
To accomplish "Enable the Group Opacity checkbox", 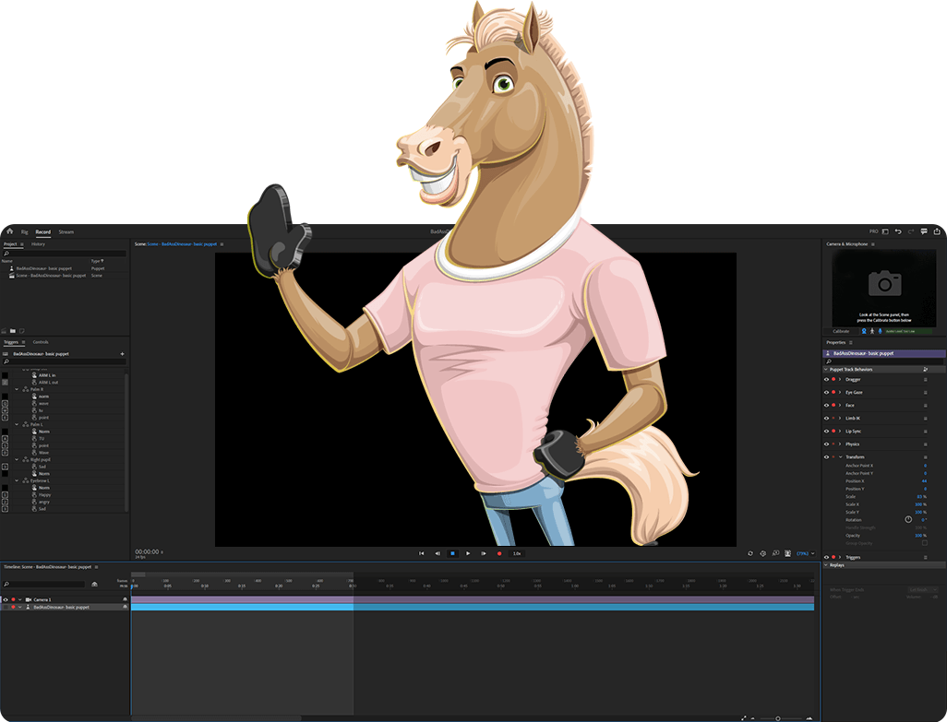I will [925, 542].
